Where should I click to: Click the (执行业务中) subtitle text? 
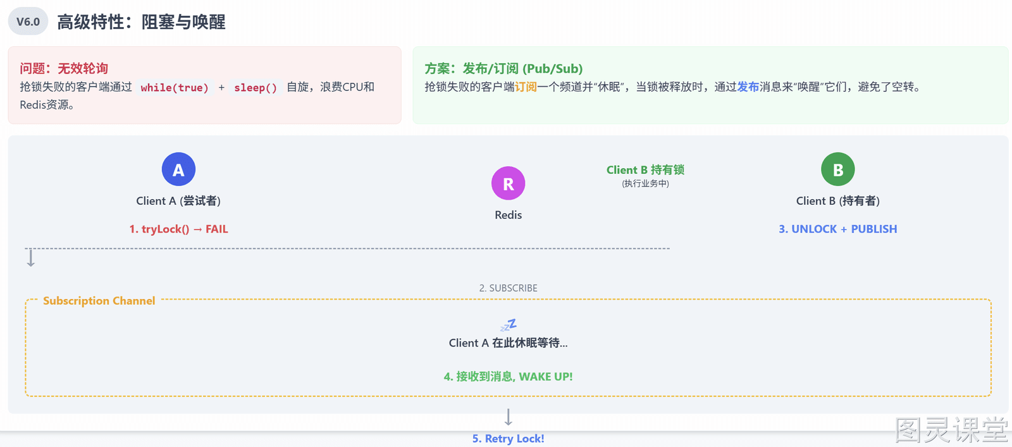(x=645, y=183)
